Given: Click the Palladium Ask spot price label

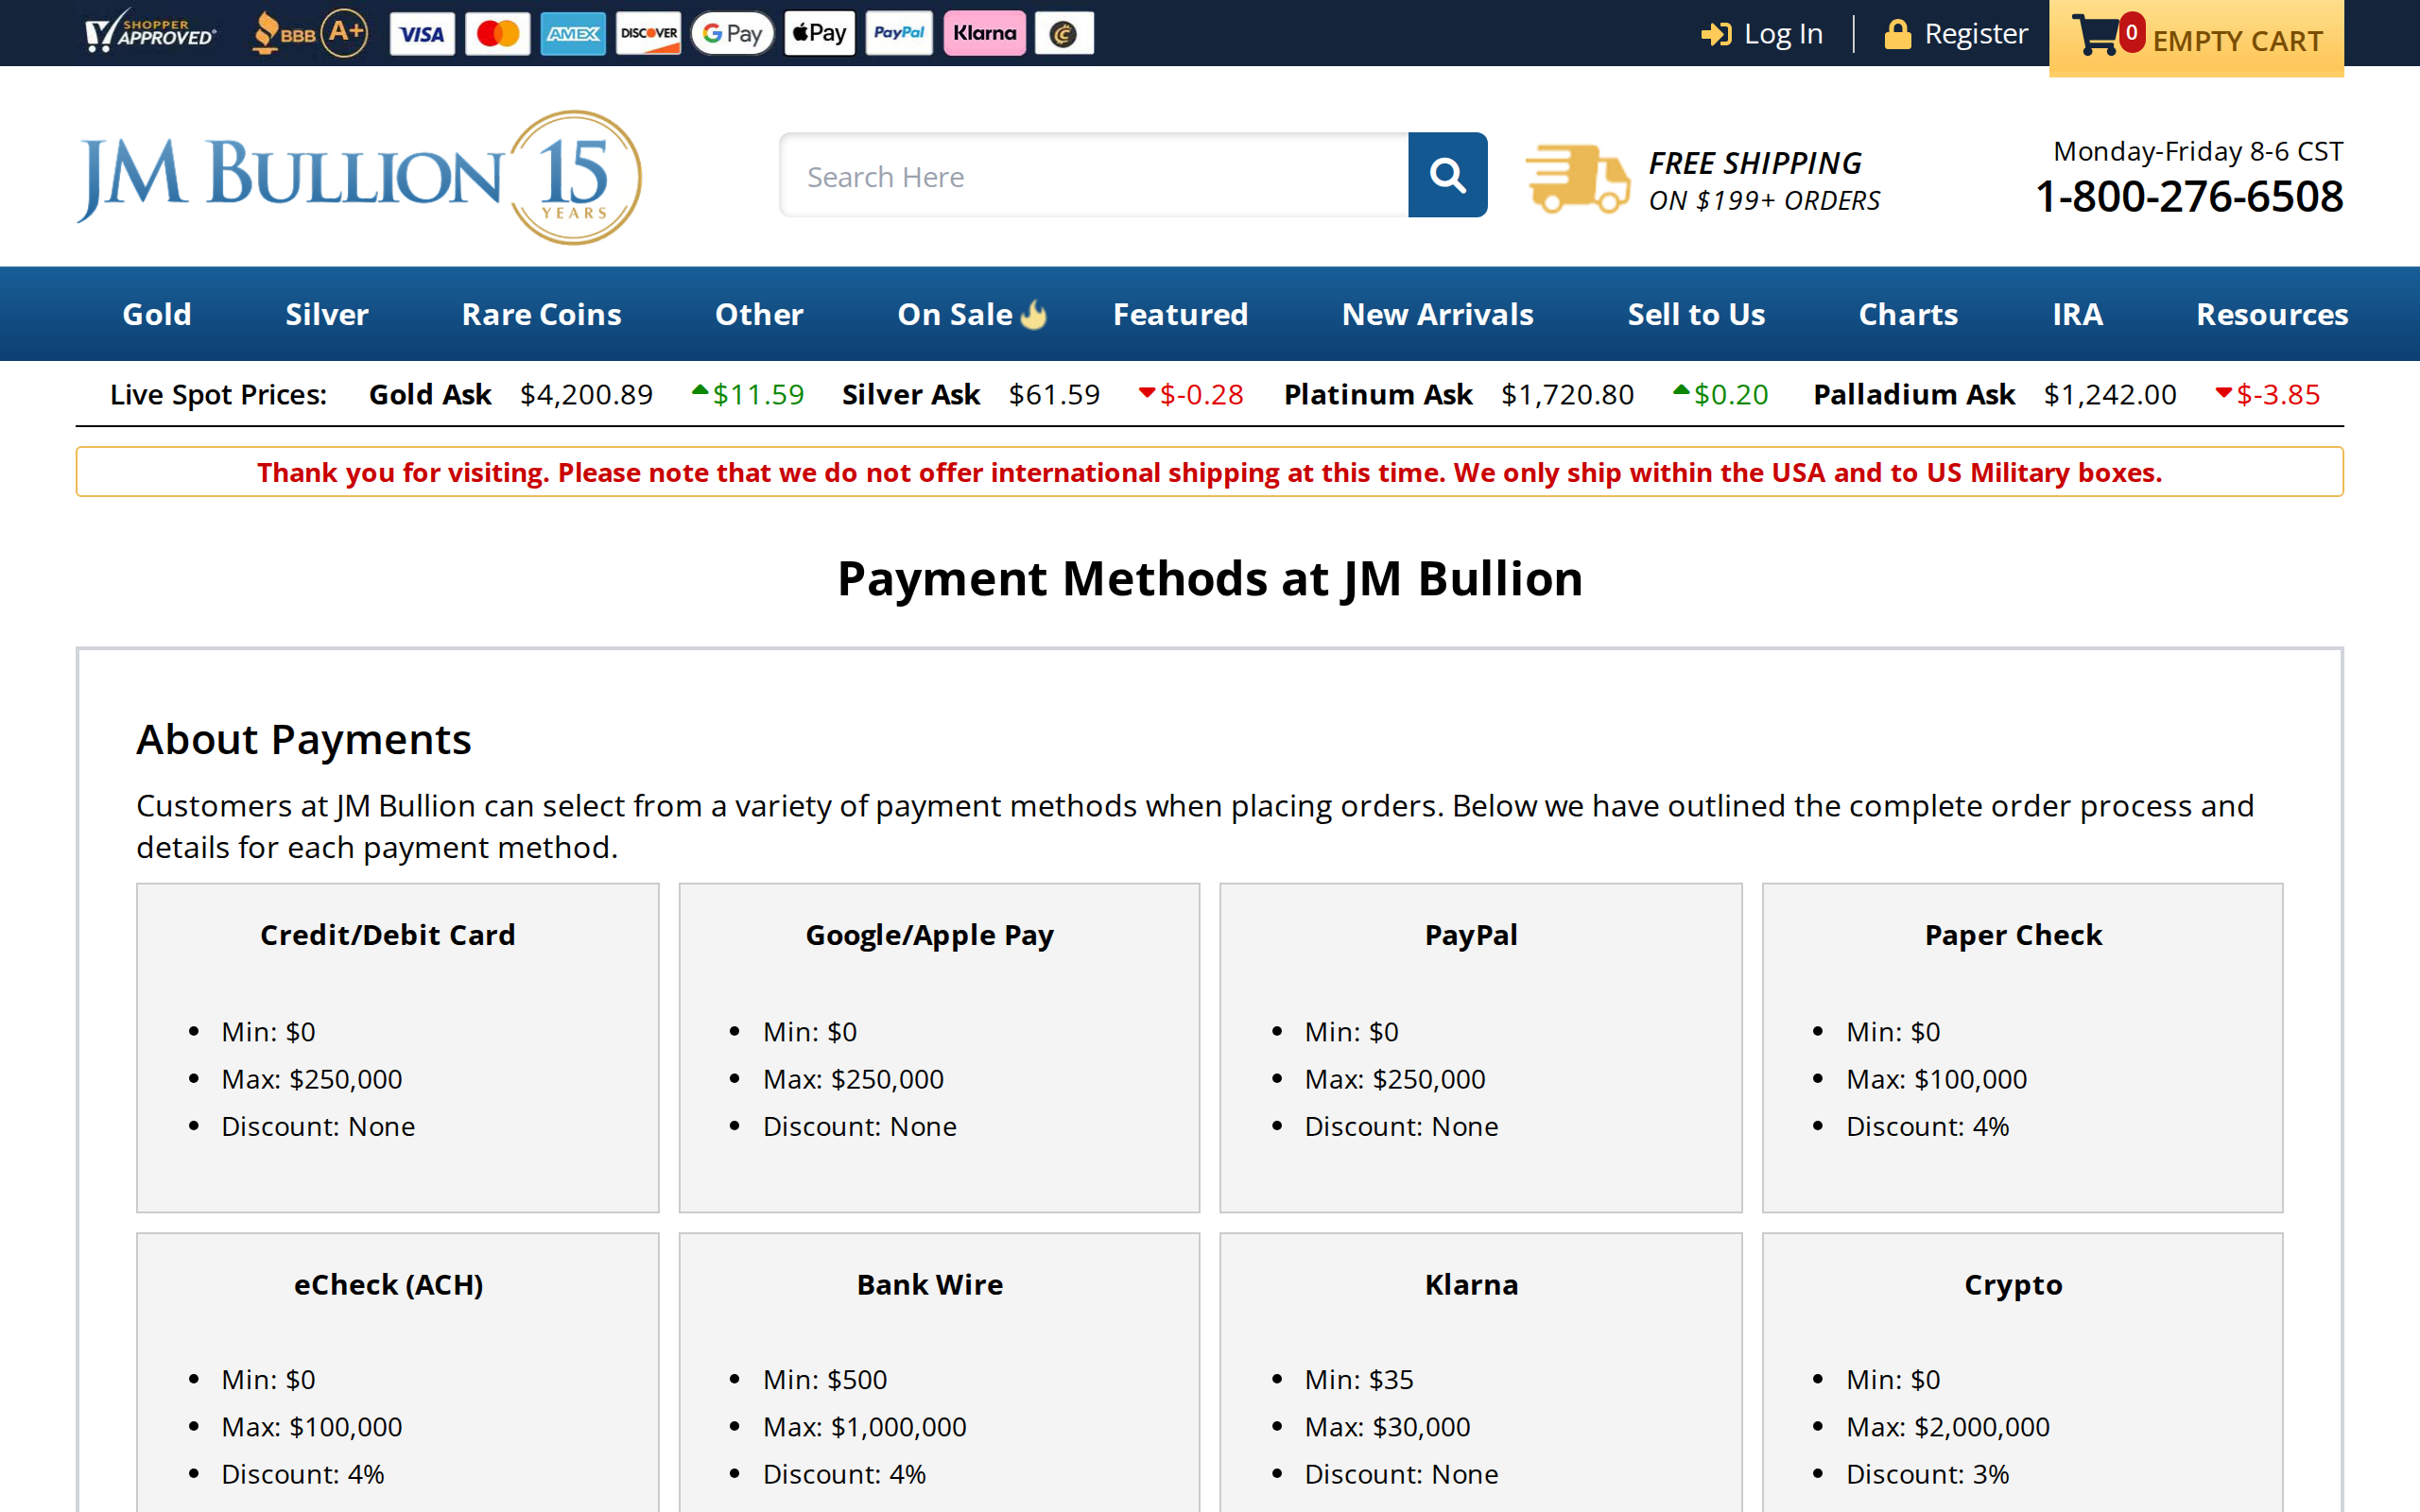Looking at the screenshot, I should pyautogui.click(x=1913, y=395).
